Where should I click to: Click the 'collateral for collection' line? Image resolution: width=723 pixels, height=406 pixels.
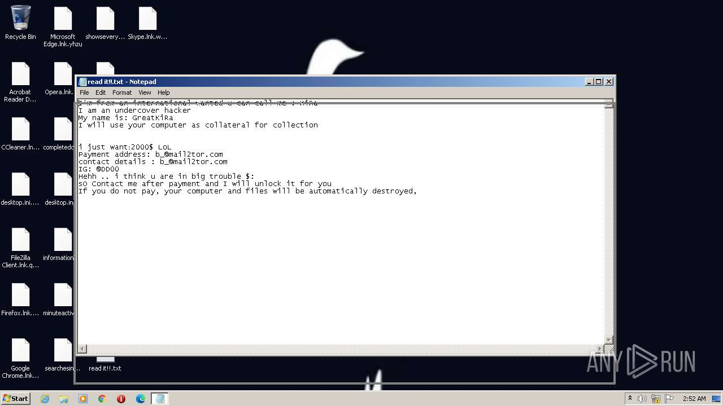coord(198,125)
